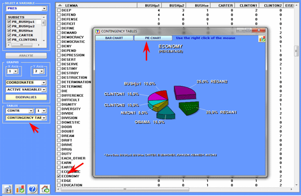Viewport: 301px width, 196px height.
Task: Uncheck the ECONOMY lemma checkbox
Action: click(59, 176)
